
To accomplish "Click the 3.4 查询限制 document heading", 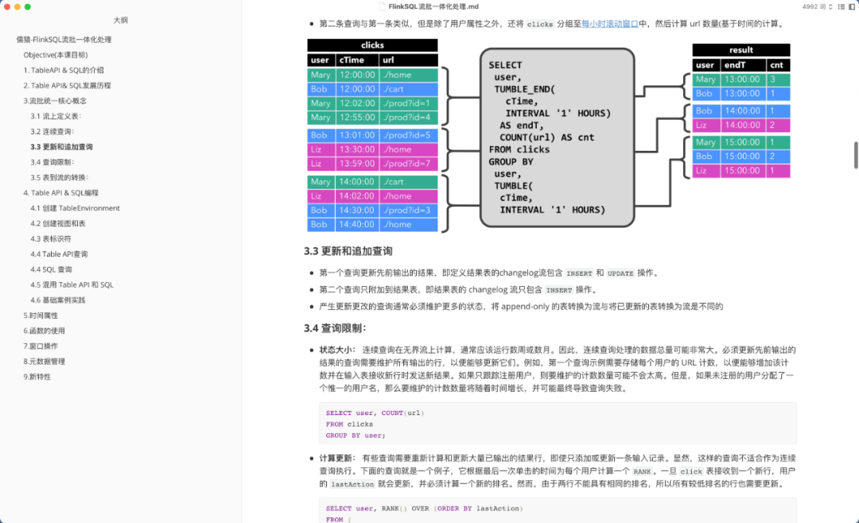I will pos(335,328).
